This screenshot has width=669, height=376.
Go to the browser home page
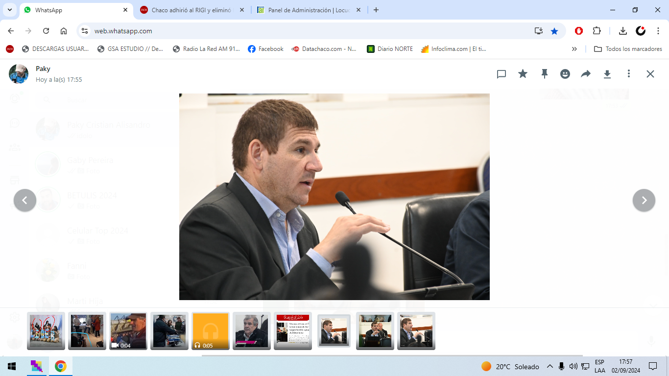[64, 31]
